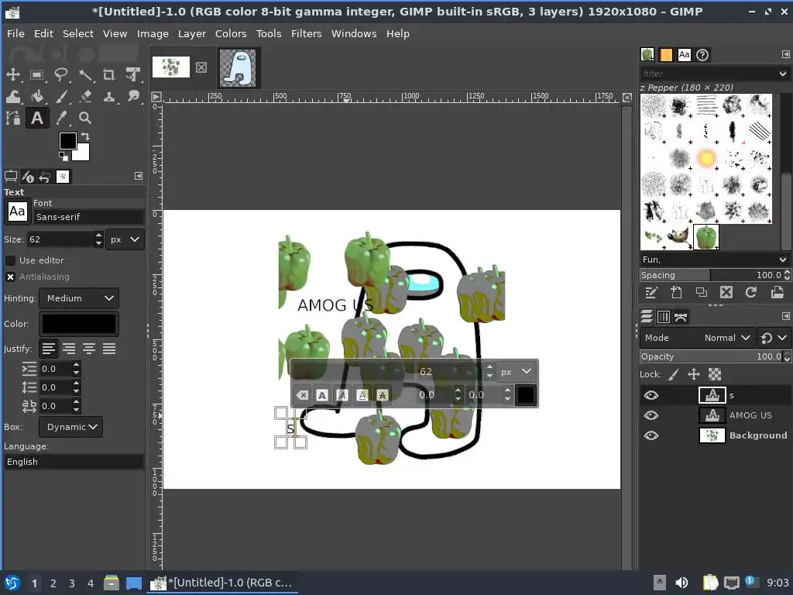This screenshot has height=595, width=793.
Task: Lock the alpha channel
Action: 715,374
